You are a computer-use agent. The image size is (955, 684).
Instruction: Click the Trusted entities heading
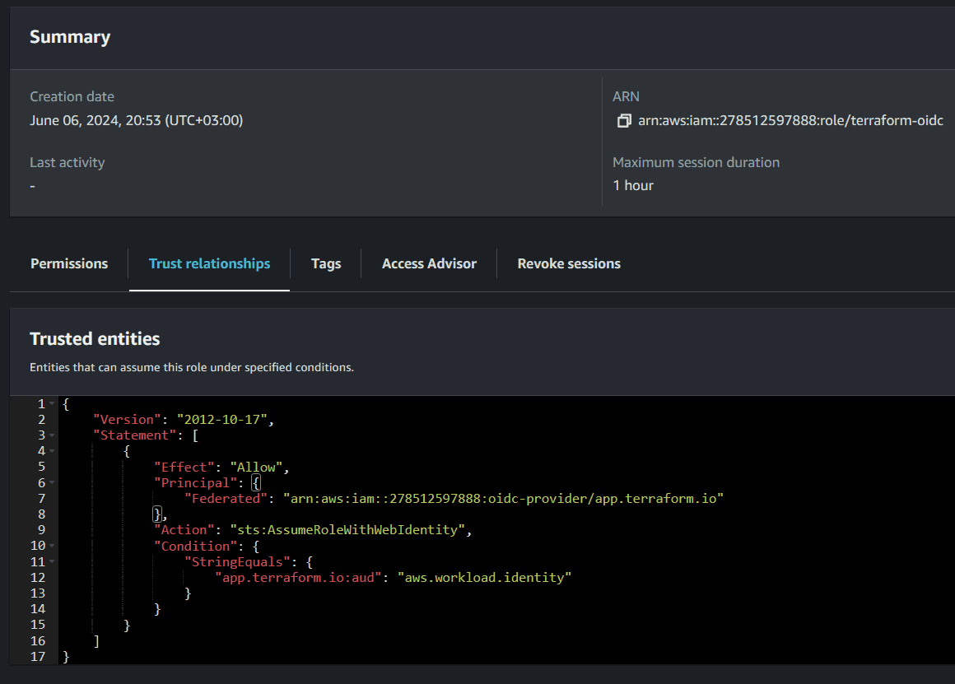[x=95, y=338]
